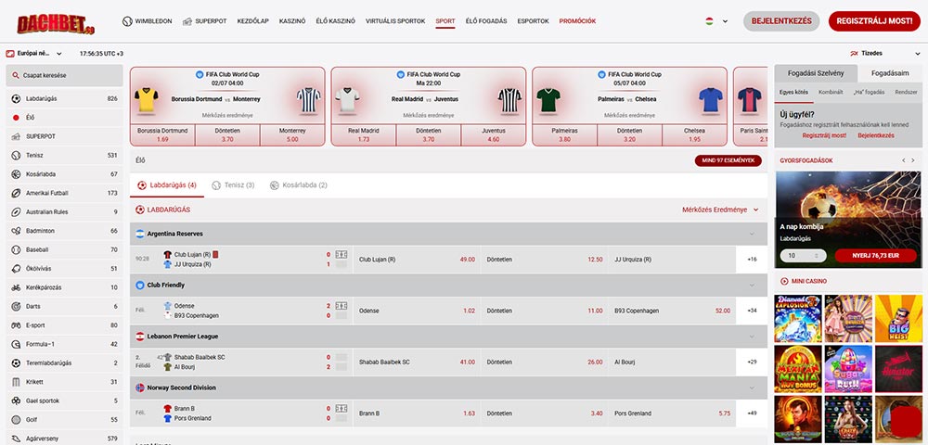Open stats icon for Club Lujan match
The image size is (928, 445).
(x=342, y=254)
